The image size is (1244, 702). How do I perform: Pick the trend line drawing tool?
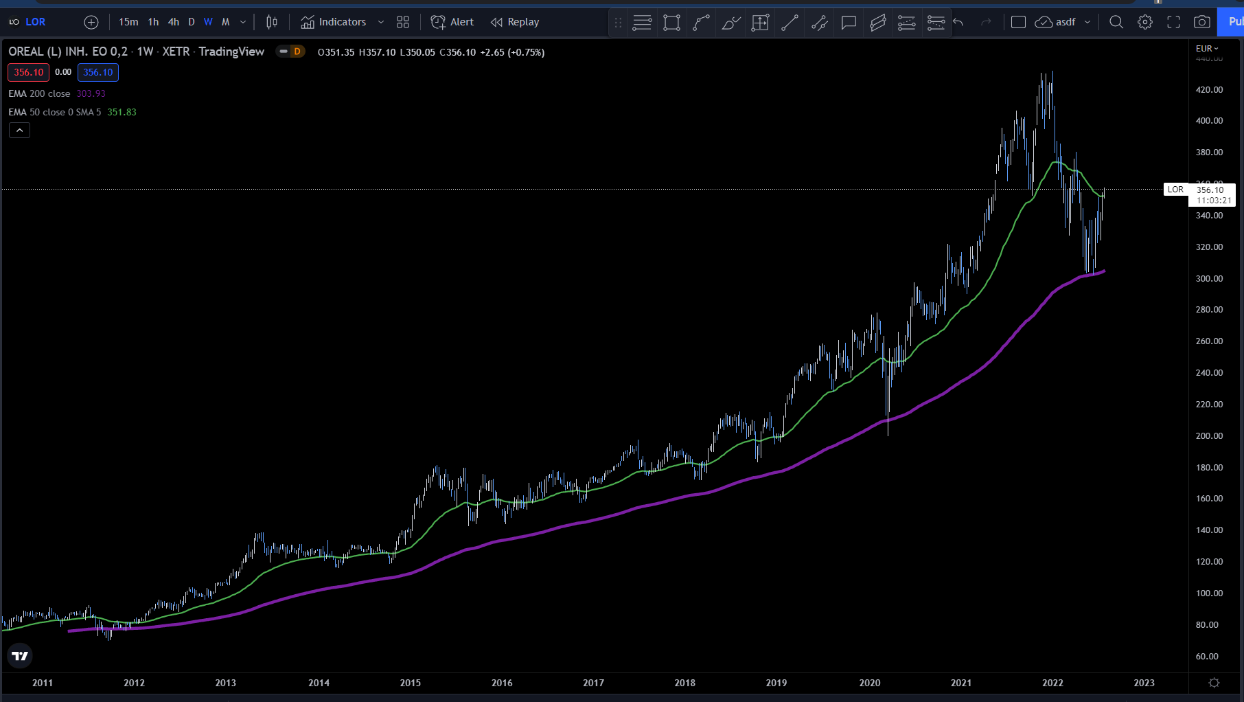(x=790, y=23)
